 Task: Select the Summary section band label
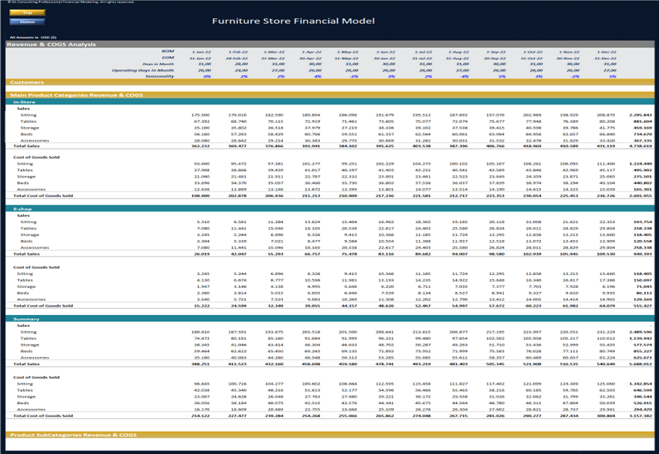click(26, 319)
